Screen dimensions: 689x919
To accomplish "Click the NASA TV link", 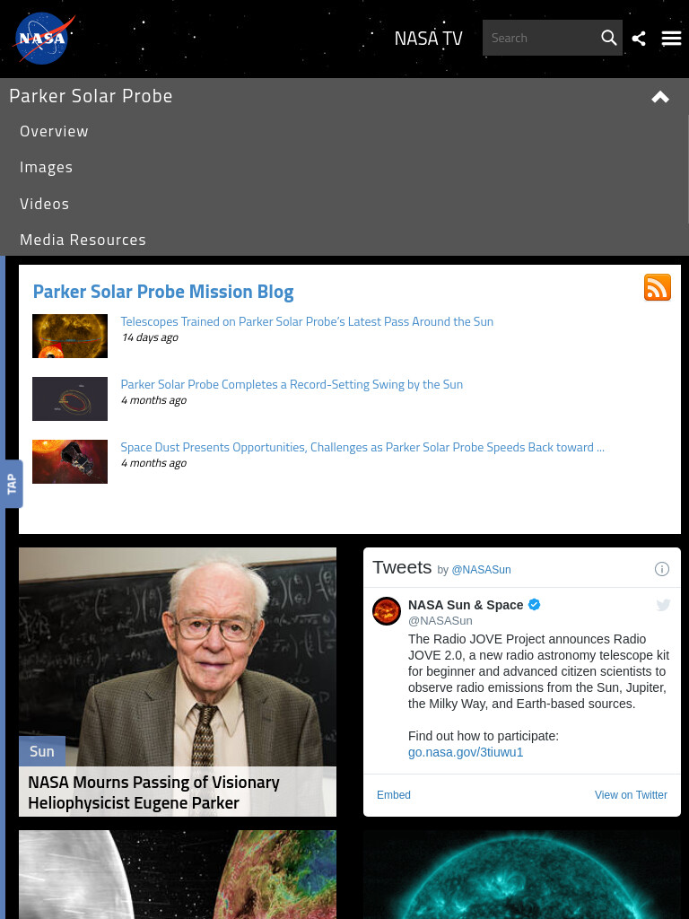I will coord(428,38).
